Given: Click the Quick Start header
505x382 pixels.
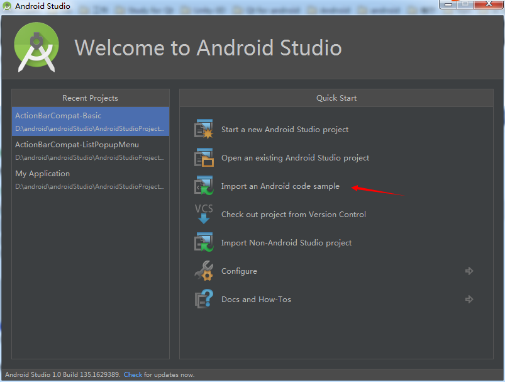Looking at the screenshot, I should (x=336, y=98).
